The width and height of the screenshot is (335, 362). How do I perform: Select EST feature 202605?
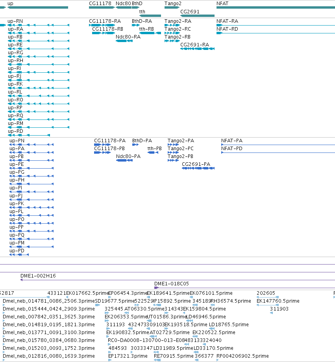tap(268, 298)
